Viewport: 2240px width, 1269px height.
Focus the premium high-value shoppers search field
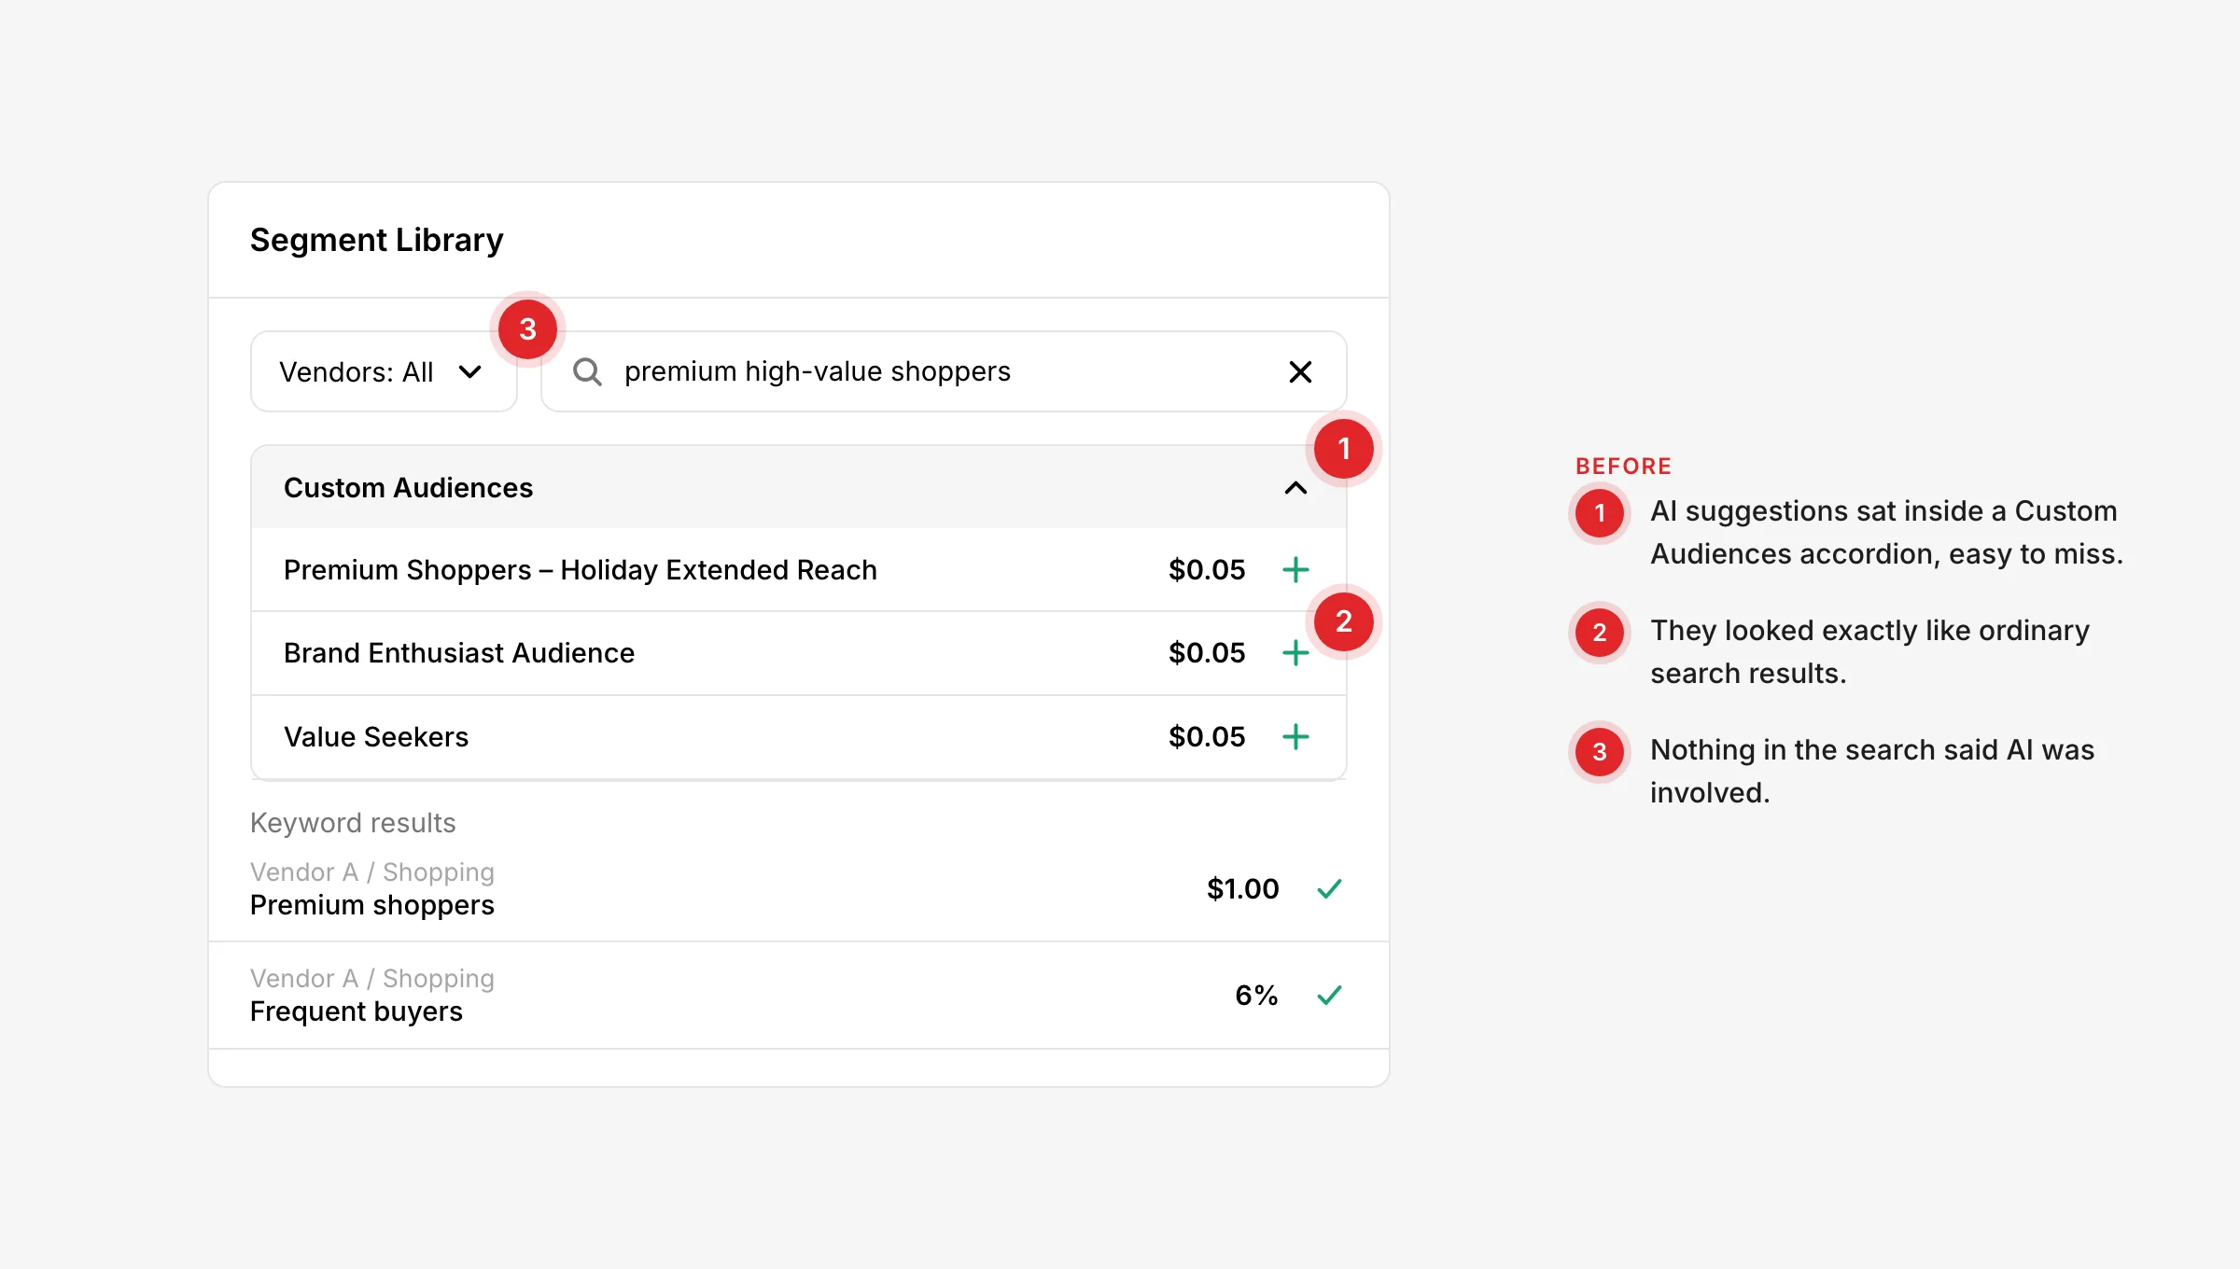point(943,371)
